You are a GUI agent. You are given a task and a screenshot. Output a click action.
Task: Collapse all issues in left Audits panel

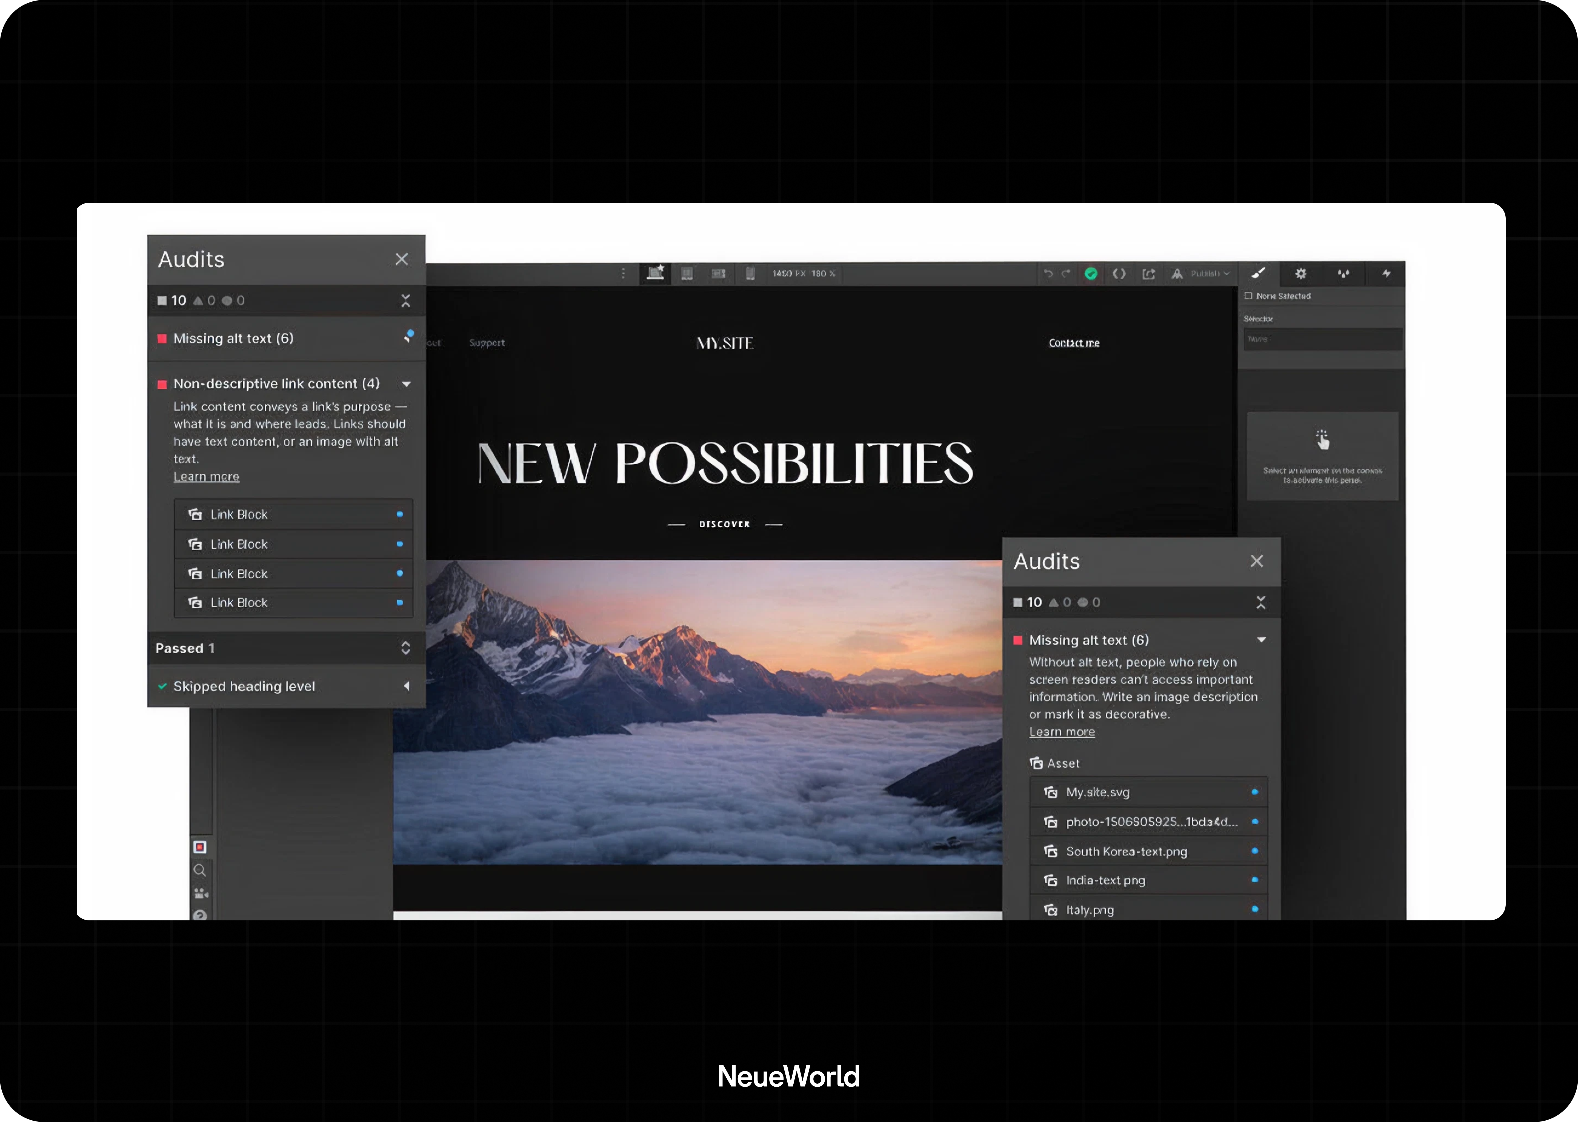click(405, 300)
